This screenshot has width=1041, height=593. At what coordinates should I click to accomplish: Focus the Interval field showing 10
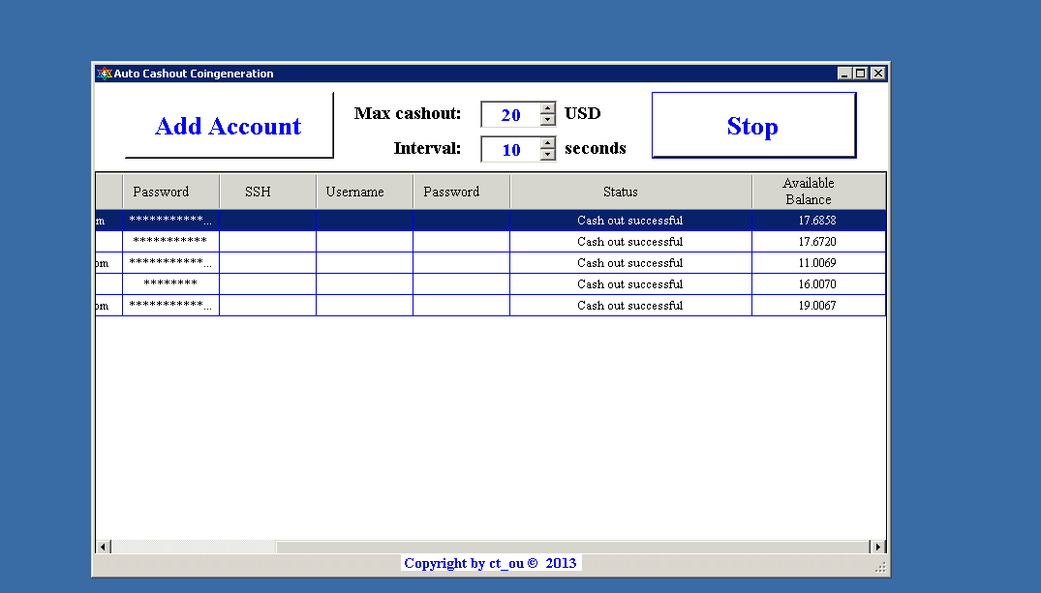pyautogui.click(x=510, y=149)
